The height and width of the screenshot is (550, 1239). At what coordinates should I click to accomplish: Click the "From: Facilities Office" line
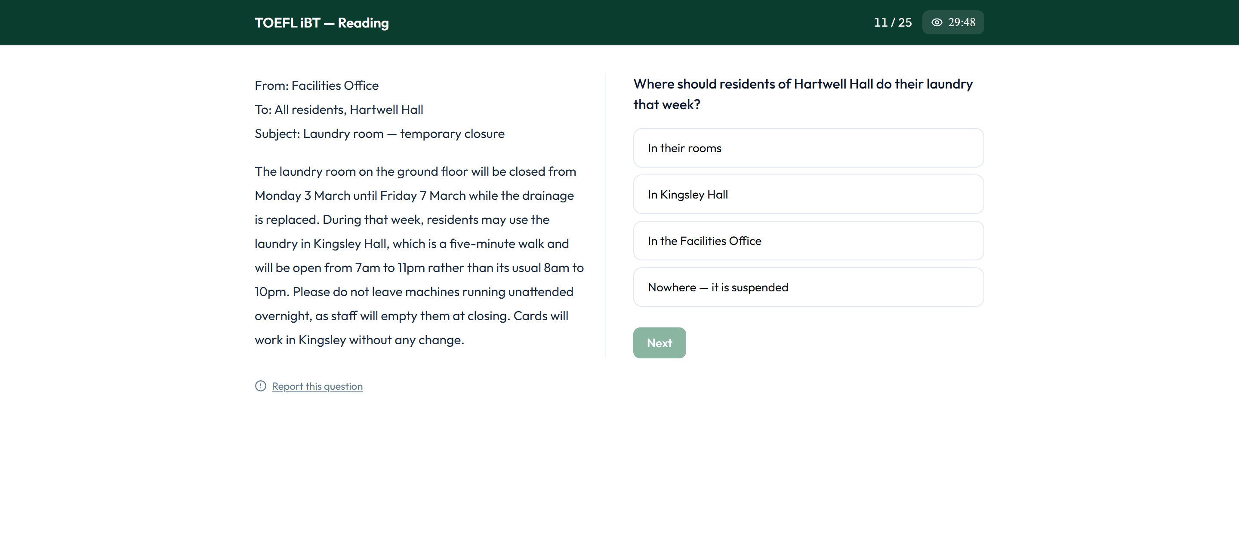point(317,86)
